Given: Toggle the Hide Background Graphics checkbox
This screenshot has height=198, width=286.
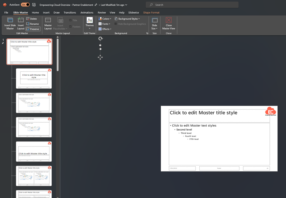Looking at the screenshot, I should (116, 24).
